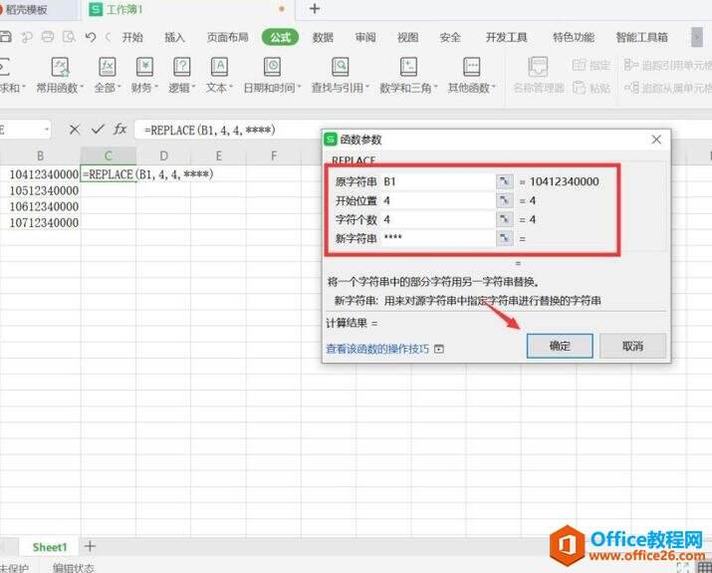
Task: Add a new sheet with plus button
Action: pos(90,546)
